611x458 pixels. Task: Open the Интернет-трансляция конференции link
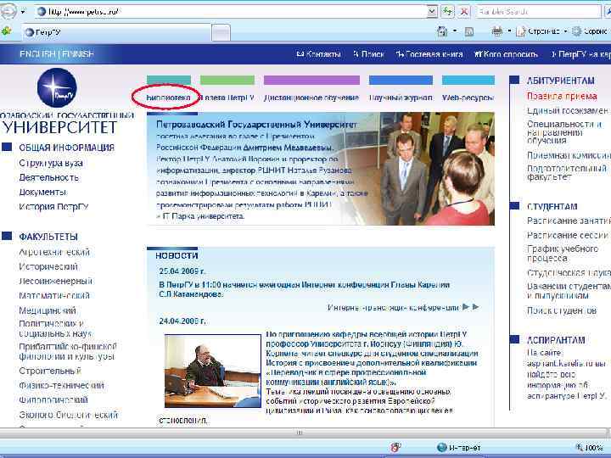pos(393,307)
